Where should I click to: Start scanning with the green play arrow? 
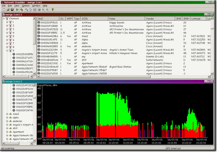point(17,10)
